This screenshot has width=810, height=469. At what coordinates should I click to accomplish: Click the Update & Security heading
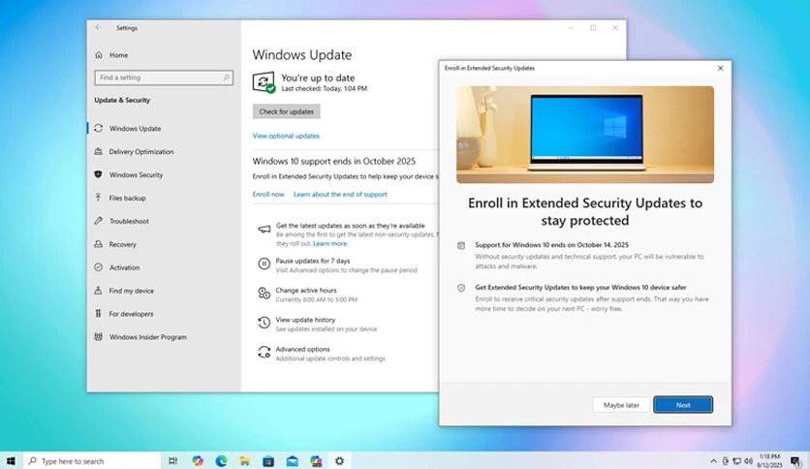click(x=122, y=100)
